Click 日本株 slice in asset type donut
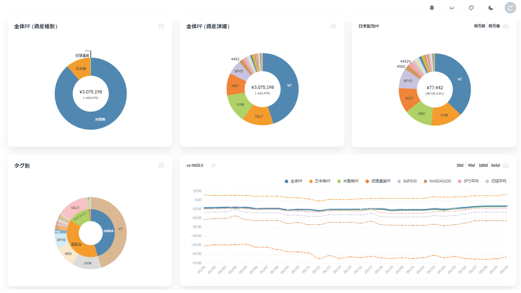This screenshot has width=521, height=293. tap(81, 68)
